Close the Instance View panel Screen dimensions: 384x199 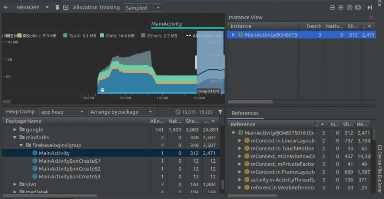(372, 18)
